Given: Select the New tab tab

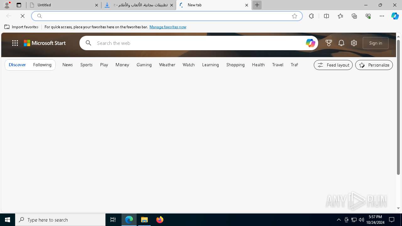Looking at the screenshot, I should pyautogui.click(x=214, y=5).
